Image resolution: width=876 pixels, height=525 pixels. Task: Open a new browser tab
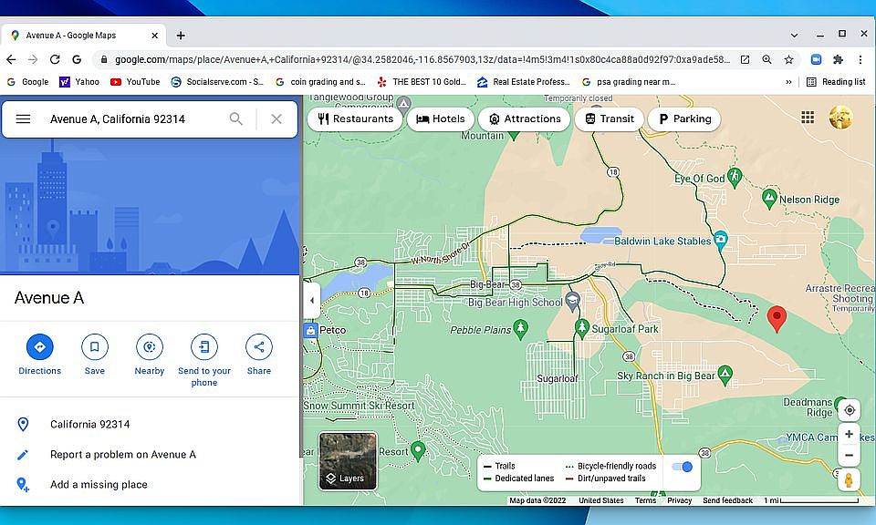pos(181,36)
